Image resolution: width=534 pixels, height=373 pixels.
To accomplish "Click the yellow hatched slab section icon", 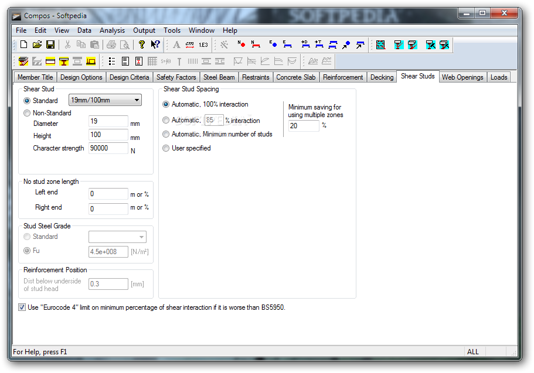I will tap(23, 61).
